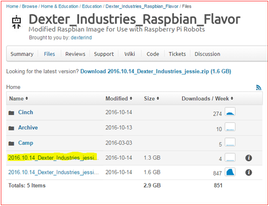269x206 pixels.
Task: Click the 1.6 GB size cell
Action: coord(152,173)
